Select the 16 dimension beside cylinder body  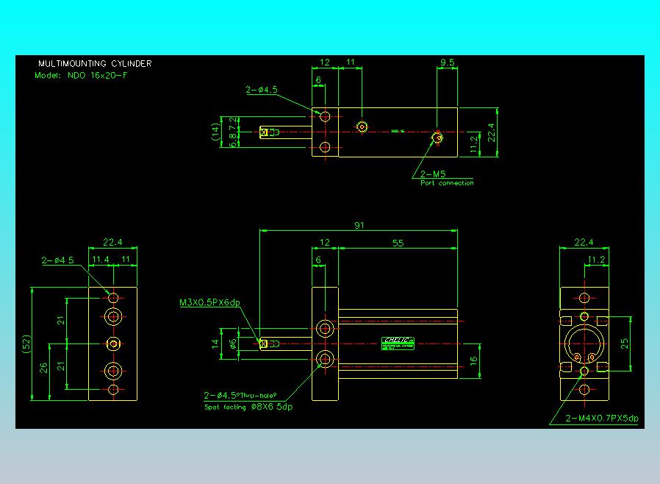[x=473, y=361]
